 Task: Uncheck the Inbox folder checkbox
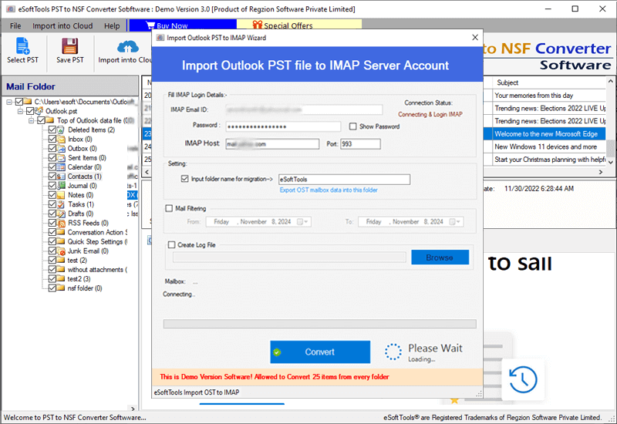point(52,140)
